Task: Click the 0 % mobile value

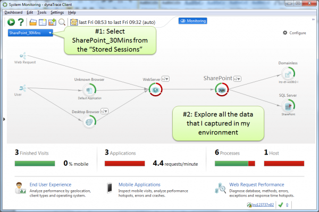Action: [76, 163]
